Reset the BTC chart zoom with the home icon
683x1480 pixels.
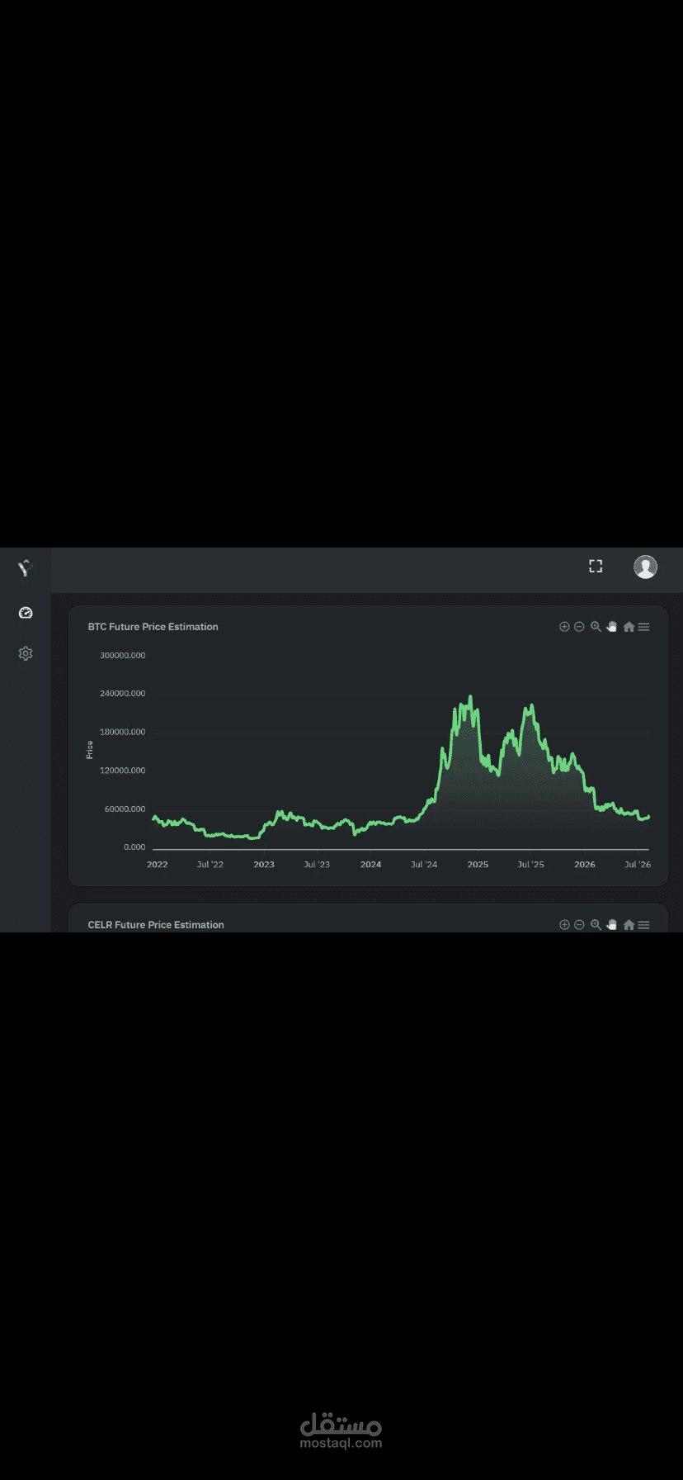(629, 627)
